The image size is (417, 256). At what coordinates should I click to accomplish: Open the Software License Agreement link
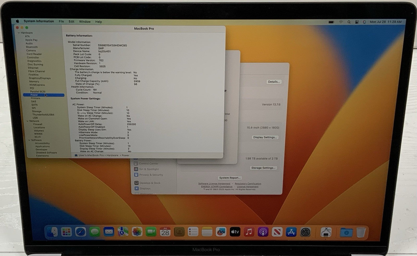tap(214, 184)
